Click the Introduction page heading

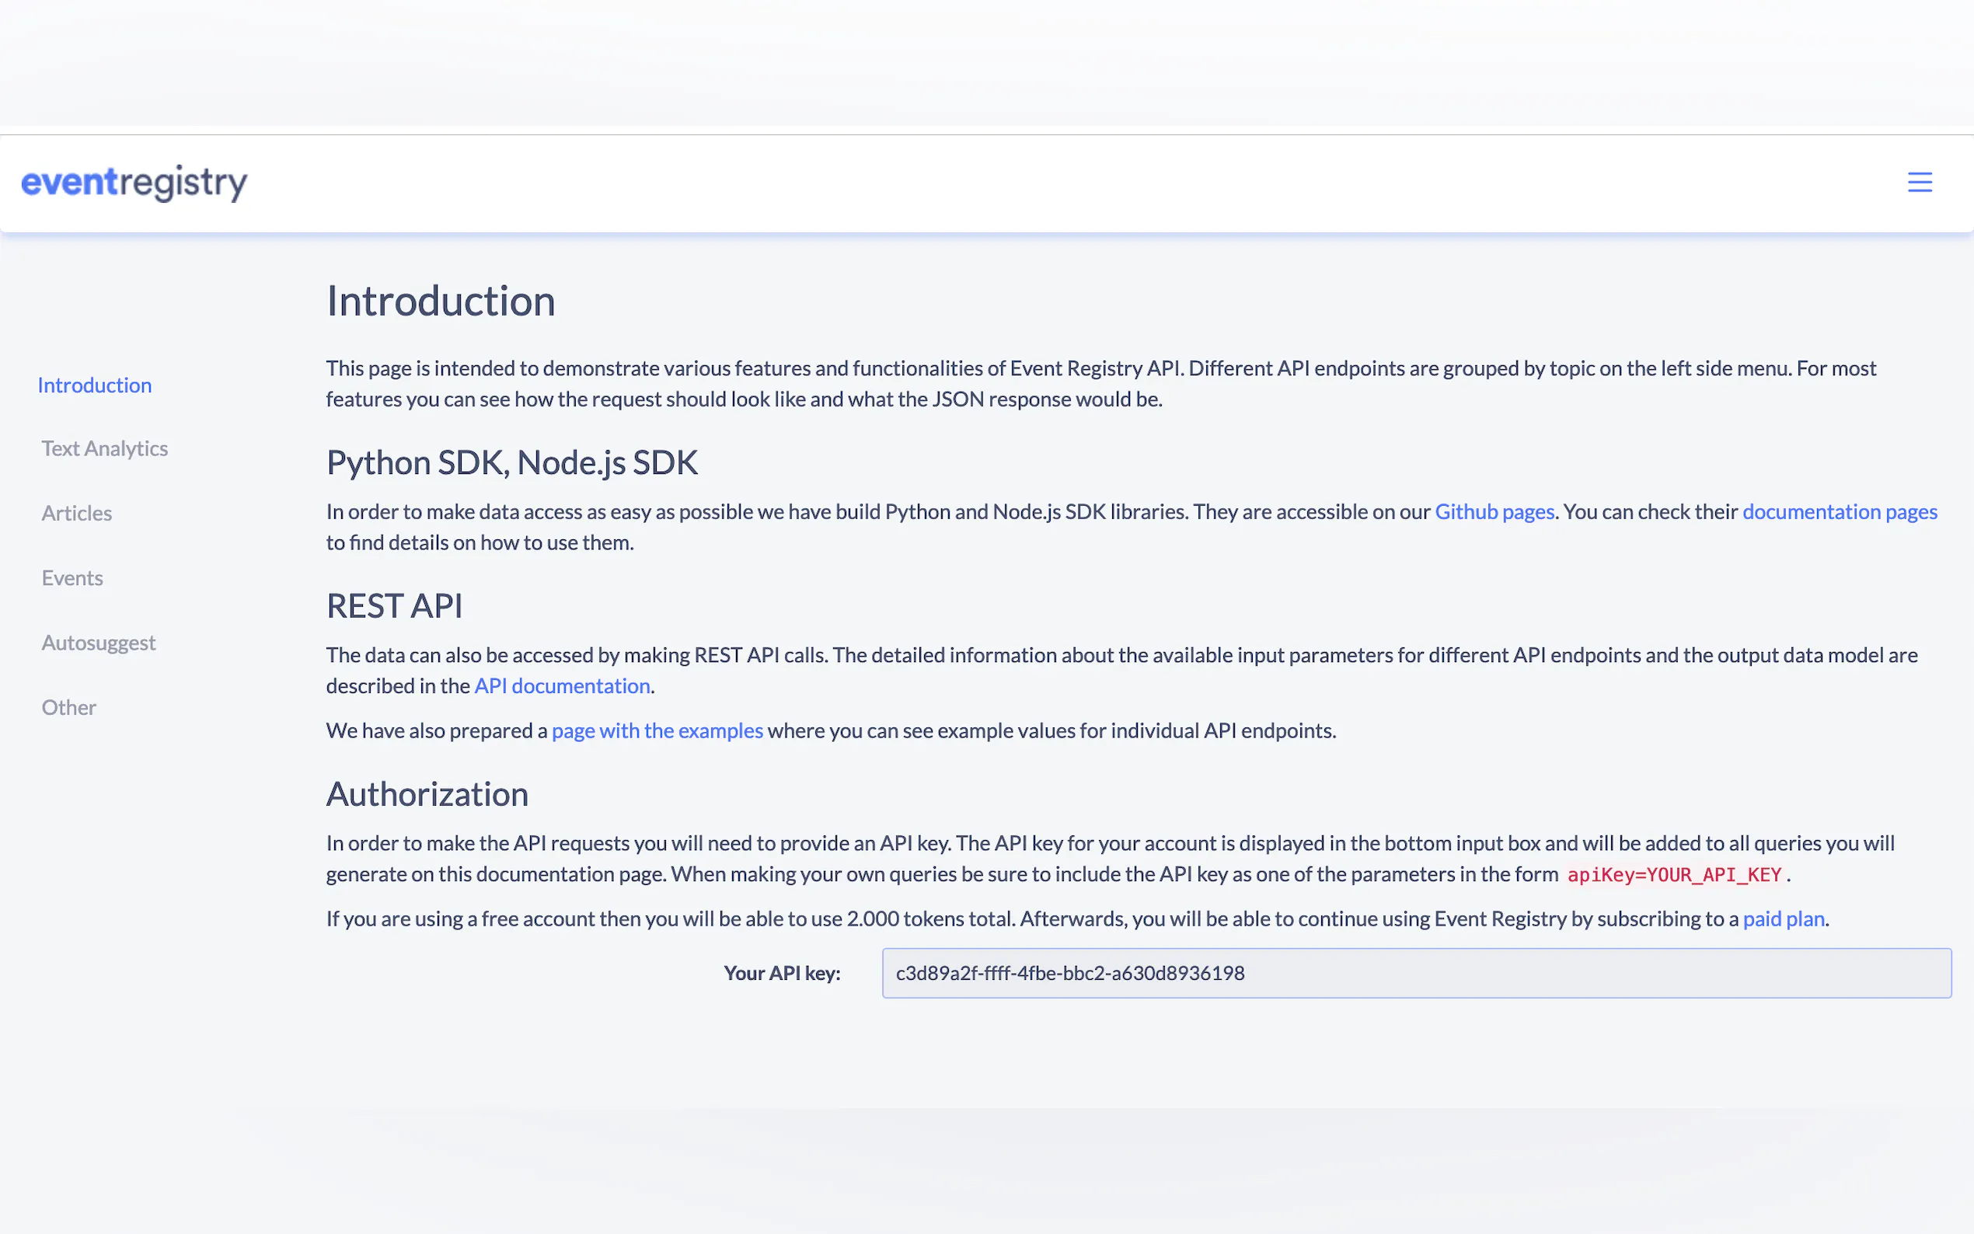click(x=441, y=302)
